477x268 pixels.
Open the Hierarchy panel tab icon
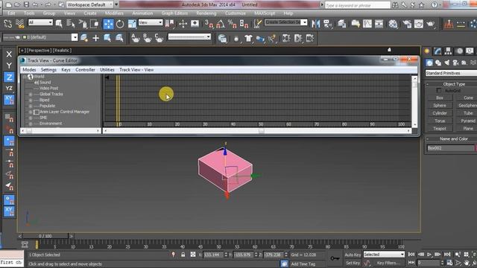pos(448,51)
